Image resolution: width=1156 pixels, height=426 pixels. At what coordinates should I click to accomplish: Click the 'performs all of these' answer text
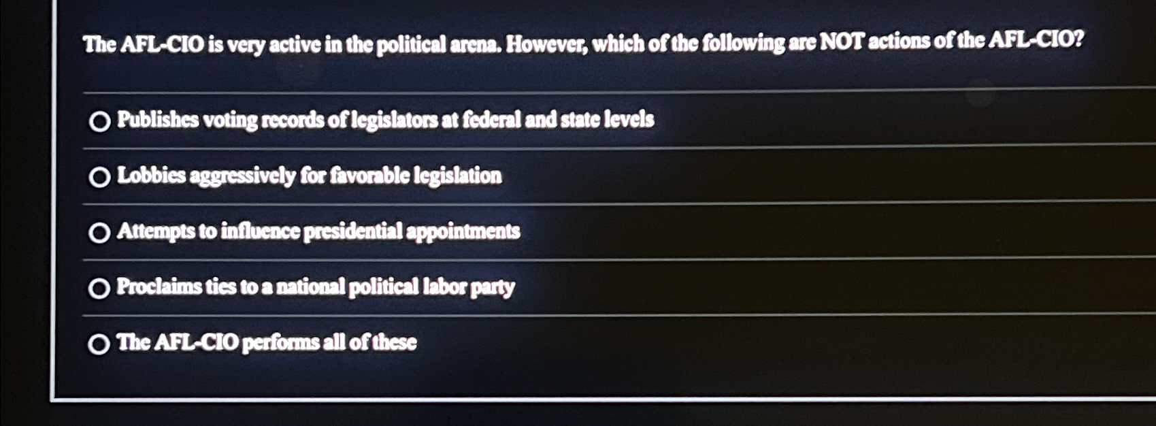(x=267, y=342)
